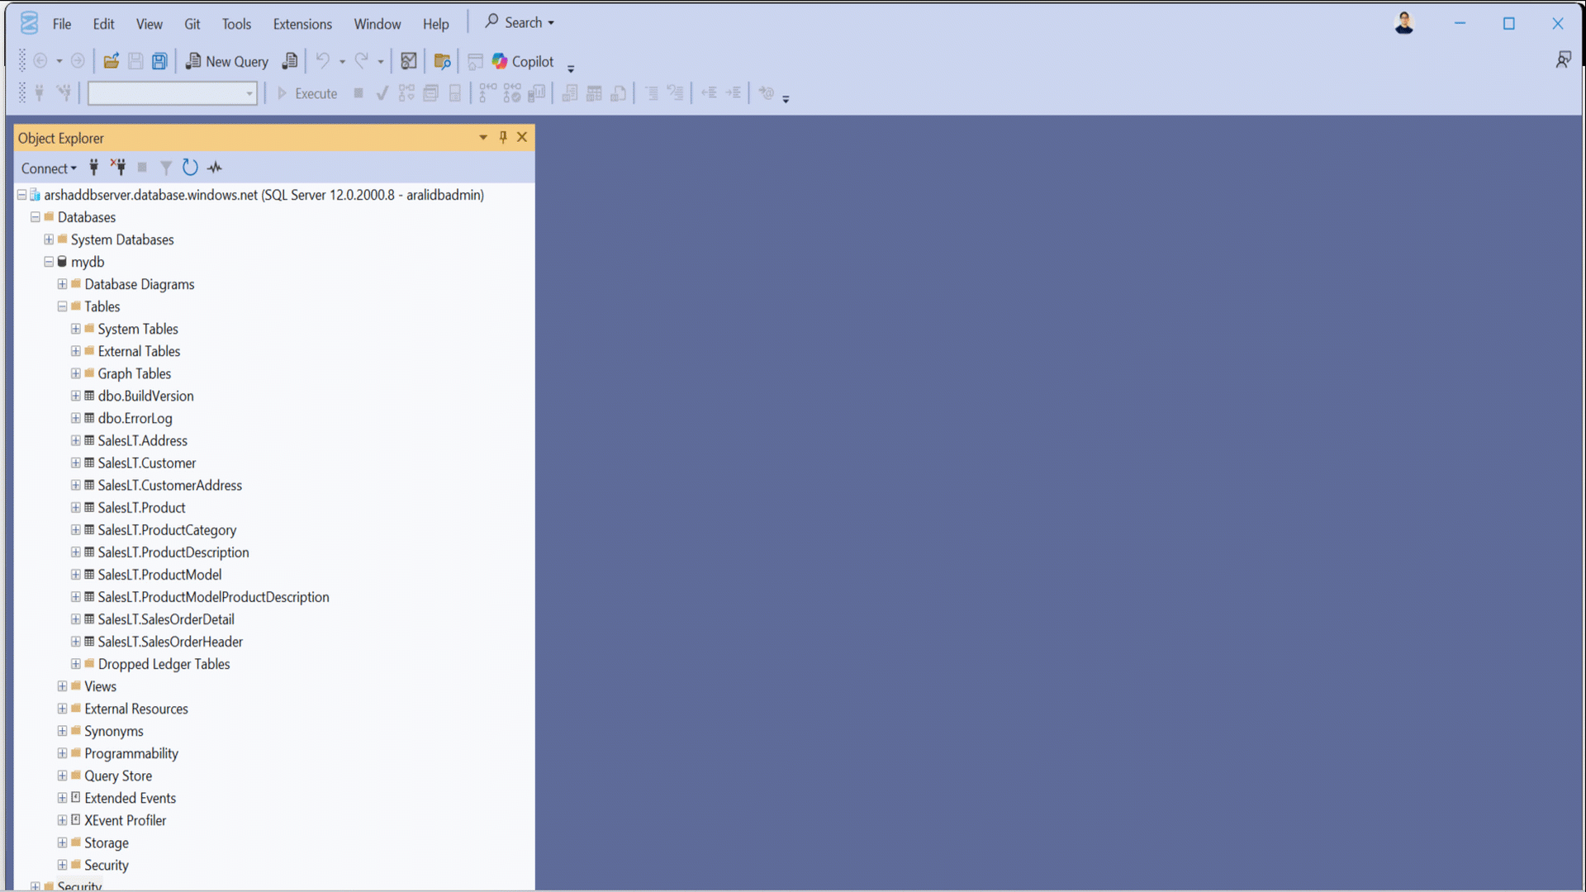Click the Disconnect icon in Object Explorer
1586x892 pixels.
[x=118, y=168]
